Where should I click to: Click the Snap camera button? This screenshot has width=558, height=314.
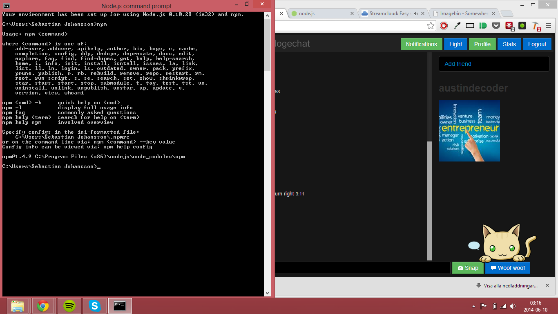tap(468, 268)
